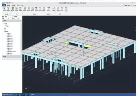Click the stacked copy-documents icon before the funnel
This screenshot has height=98, width=139.
[44, 8]
